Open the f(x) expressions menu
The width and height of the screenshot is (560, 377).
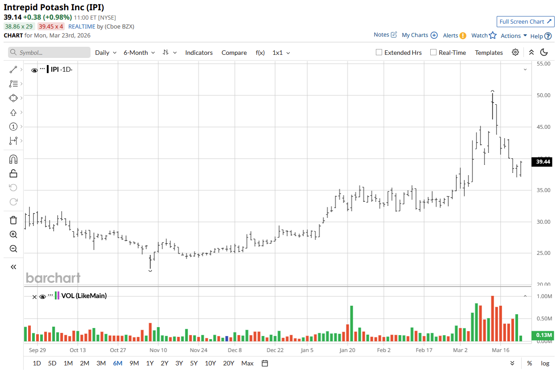[260, 52]
